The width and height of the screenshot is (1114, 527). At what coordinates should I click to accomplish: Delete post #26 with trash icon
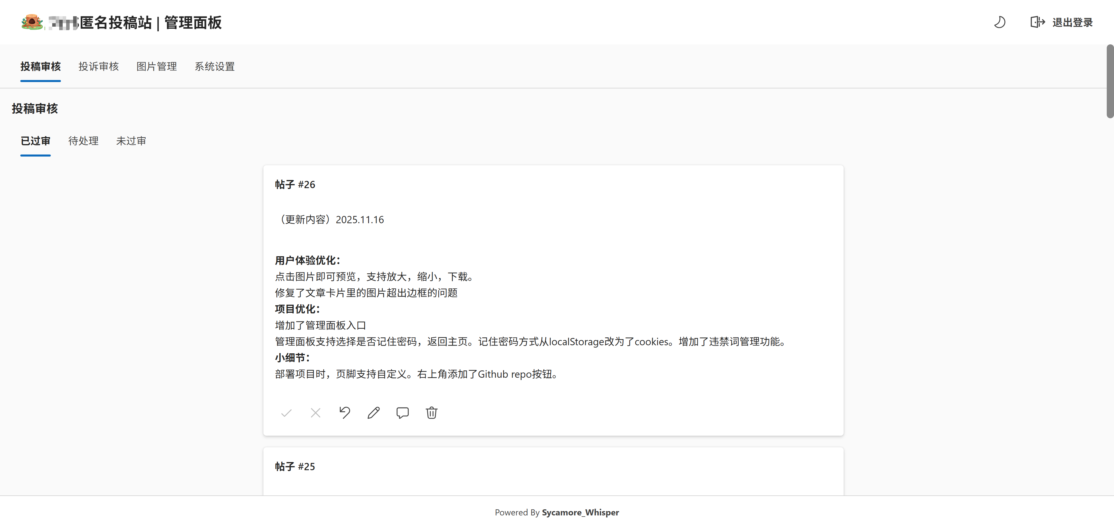[432, 413]
